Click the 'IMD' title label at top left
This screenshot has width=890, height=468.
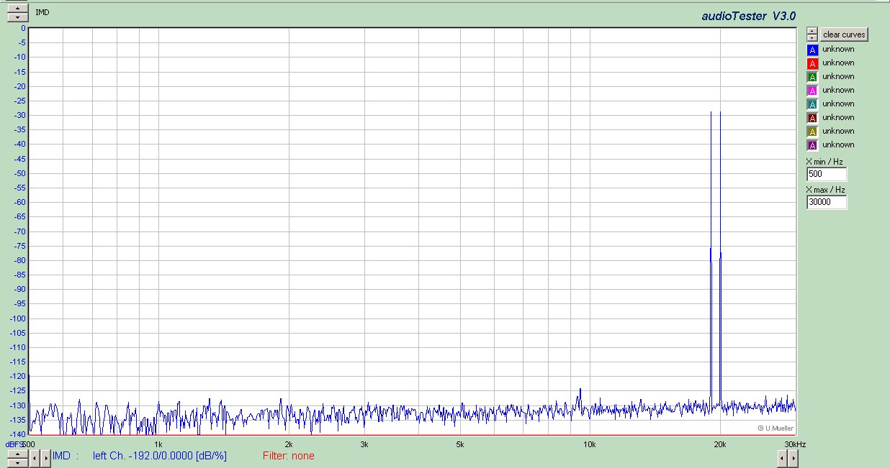(x=42, y=12)
